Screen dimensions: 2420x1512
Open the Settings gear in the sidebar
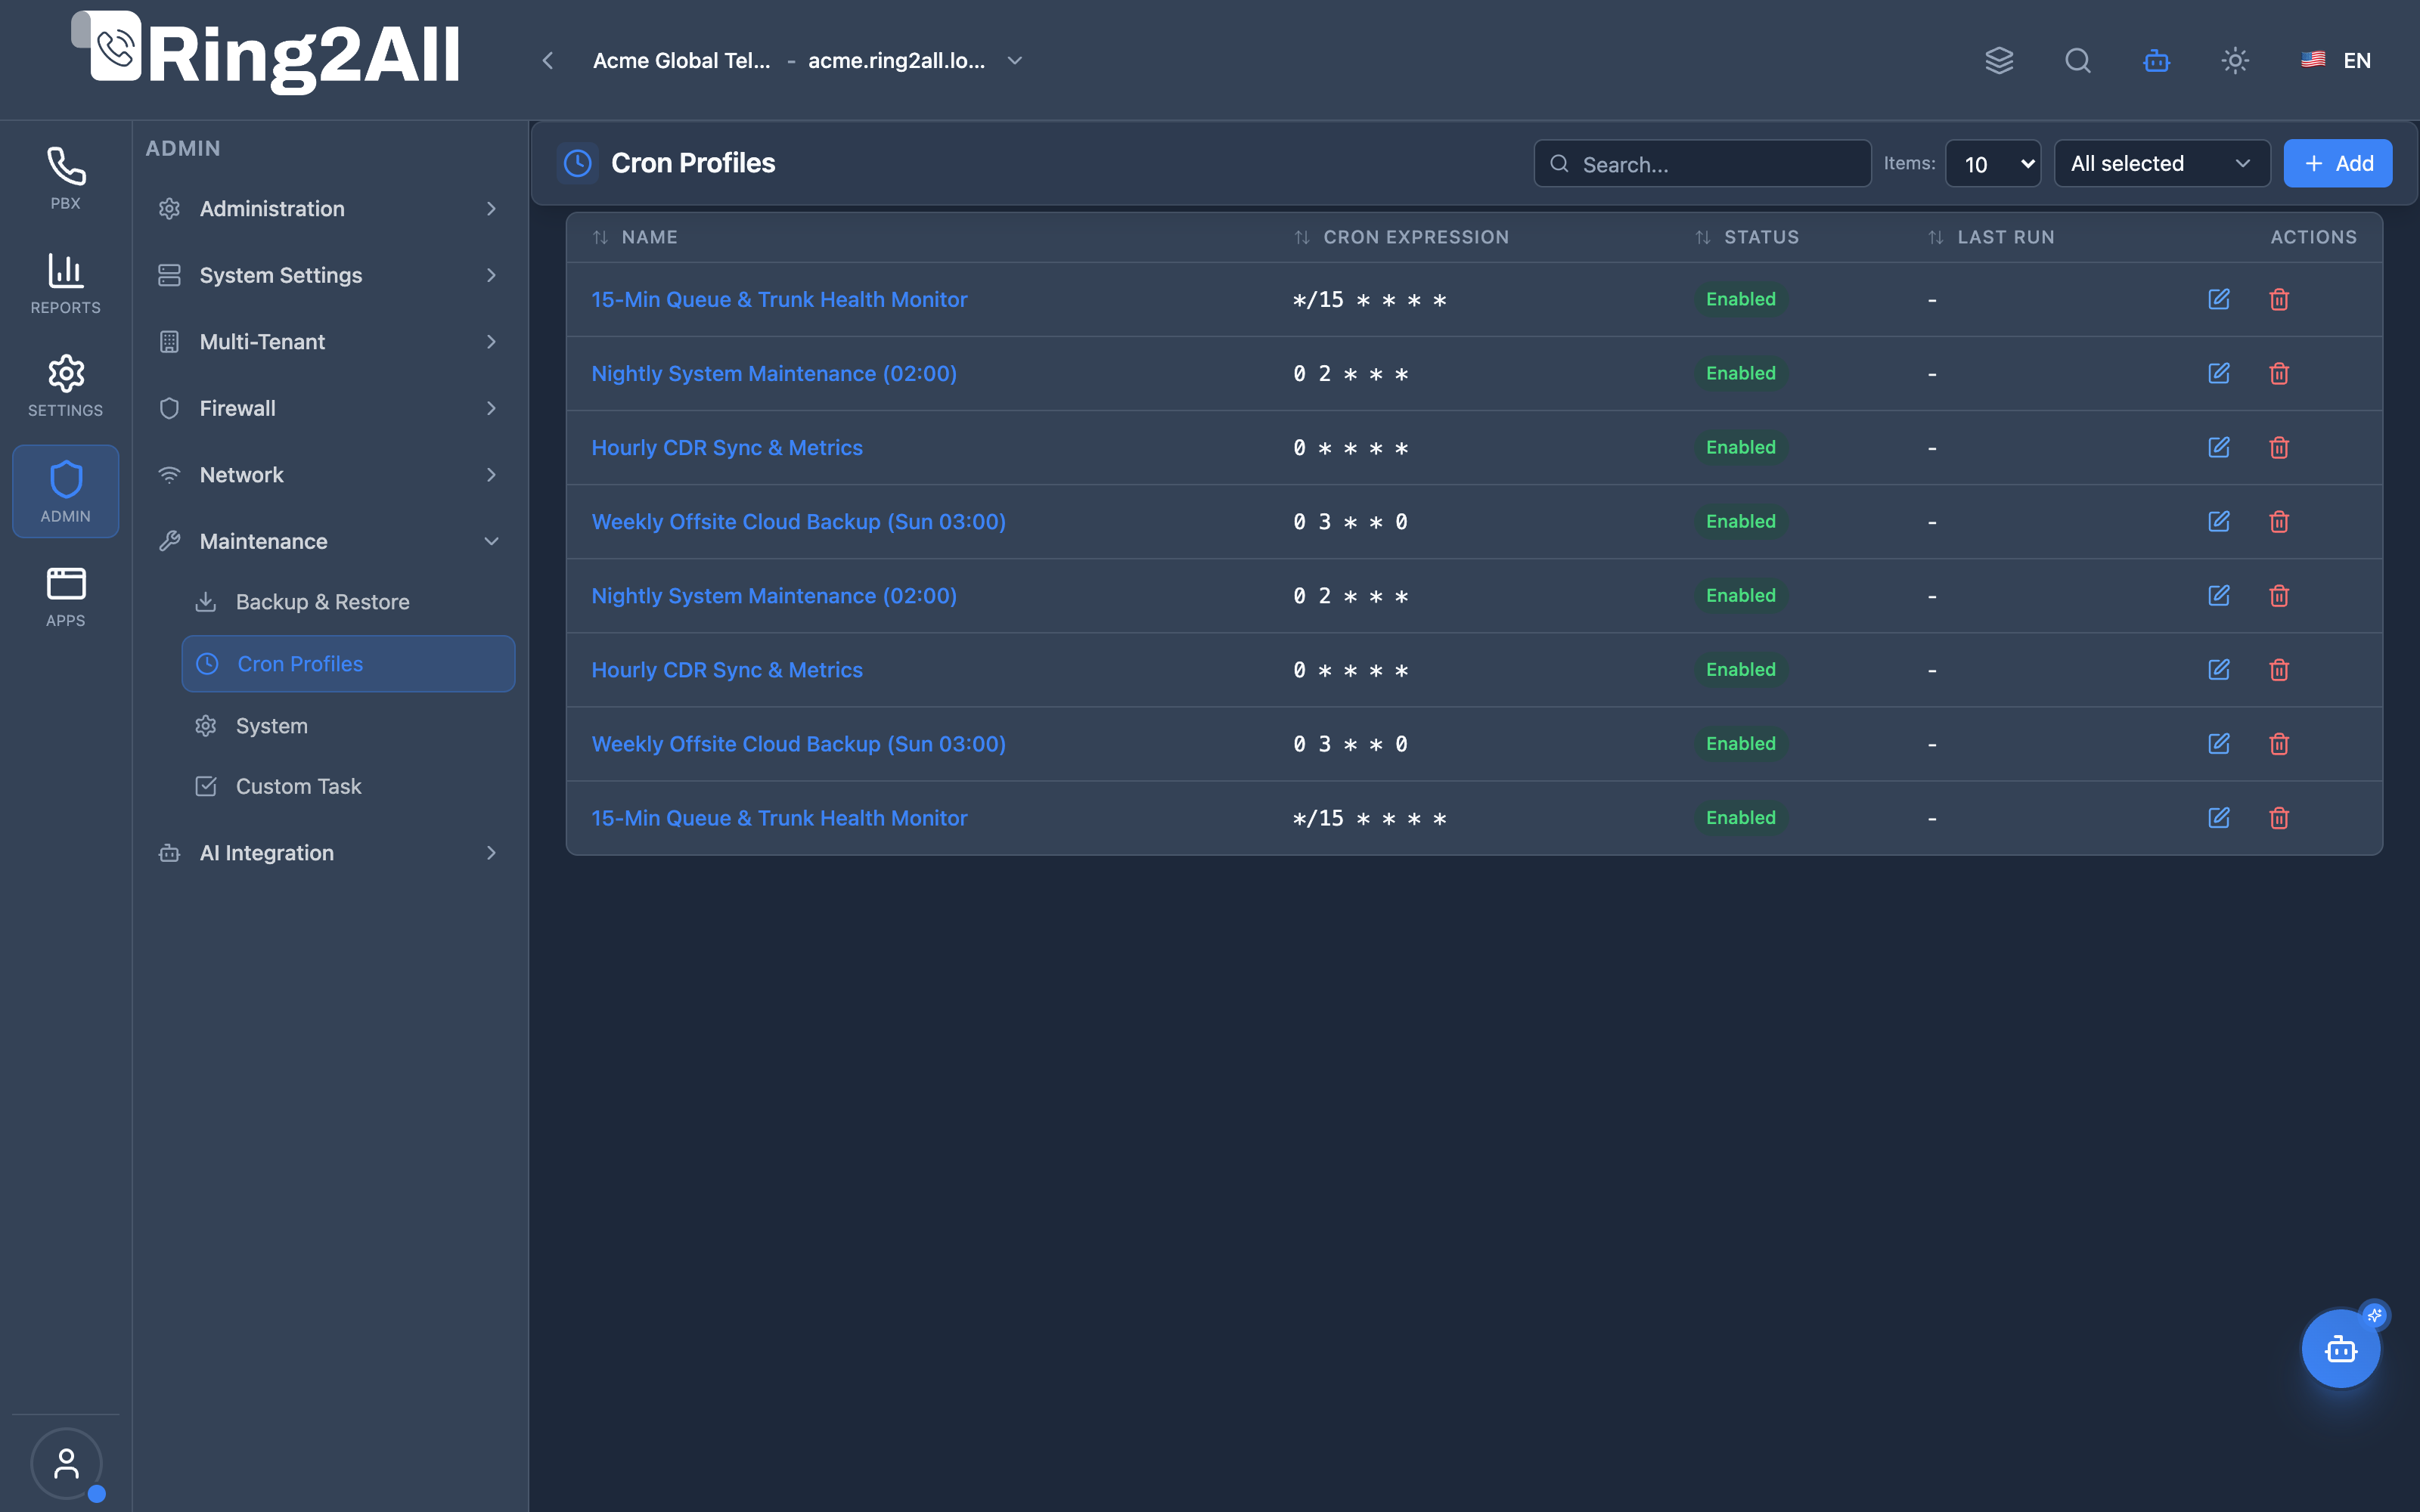(65, 386)
